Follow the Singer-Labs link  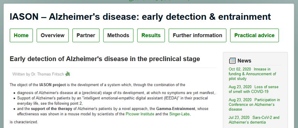click(179, 114)
